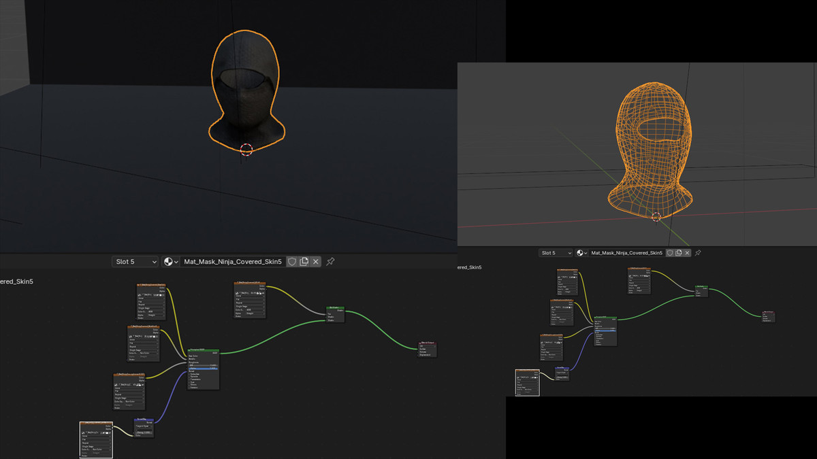Viewport: 817px width, 459px height.
Task: Click the blue Alpha slider on Principled BSDF
Action: tap(203, 368)
